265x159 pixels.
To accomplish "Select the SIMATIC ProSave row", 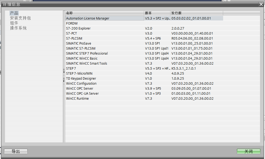I will (x=144, y=43).
